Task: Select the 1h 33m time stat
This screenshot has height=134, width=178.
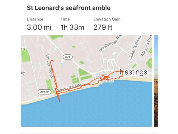Action: (x=72, y=27)
